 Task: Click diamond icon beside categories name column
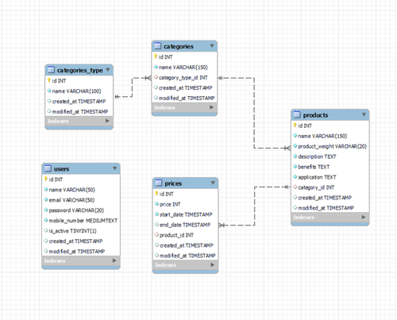pyautogui.click(x=156, y=67)
